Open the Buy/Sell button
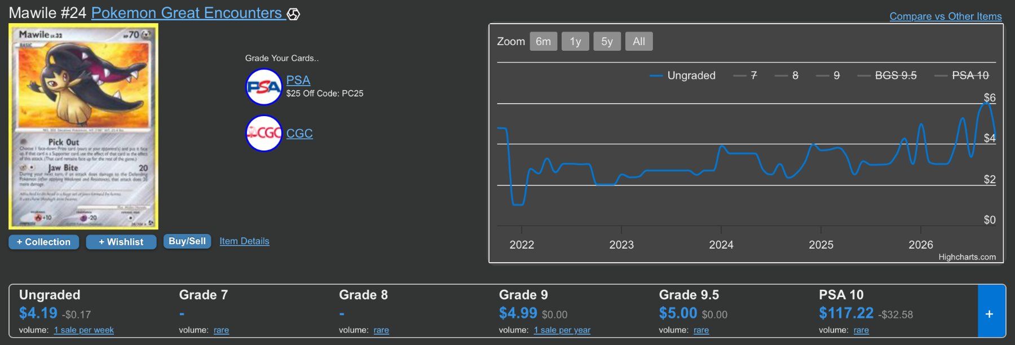Viewport: 1015px width, 345px height. tap(187, 241)
